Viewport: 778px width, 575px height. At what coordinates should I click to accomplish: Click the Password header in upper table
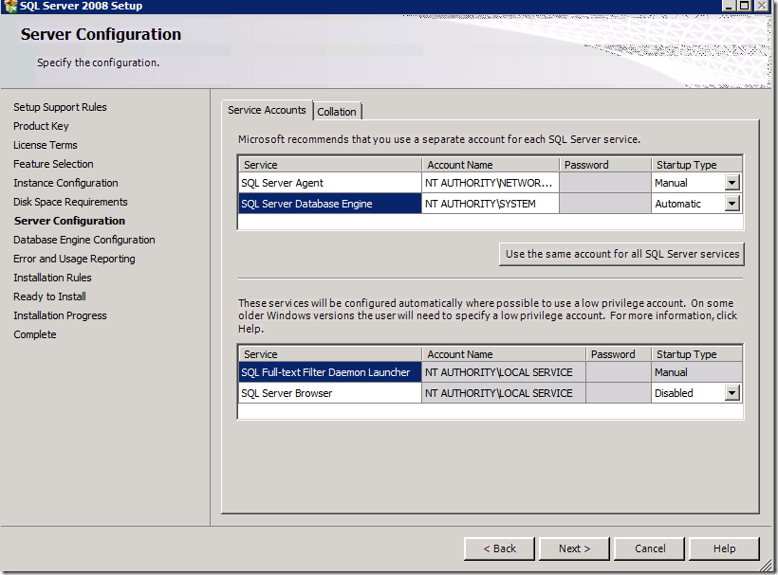click(x=605, y=165)
